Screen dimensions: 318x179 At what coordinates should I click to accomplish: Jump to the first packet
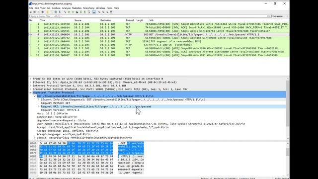tap(80, 12)
